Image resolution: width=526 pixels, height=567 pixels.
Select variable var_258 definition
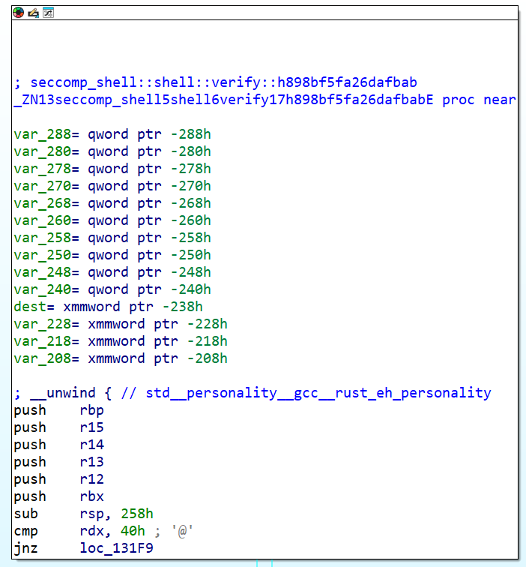coord(112,238)
